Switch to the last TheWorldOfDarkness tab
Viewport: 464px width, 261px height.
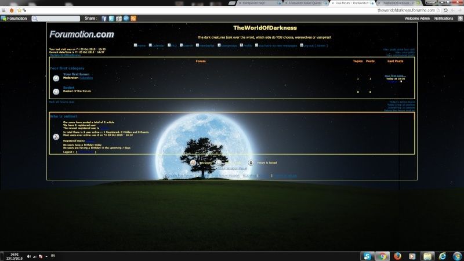tap(399, 3)
